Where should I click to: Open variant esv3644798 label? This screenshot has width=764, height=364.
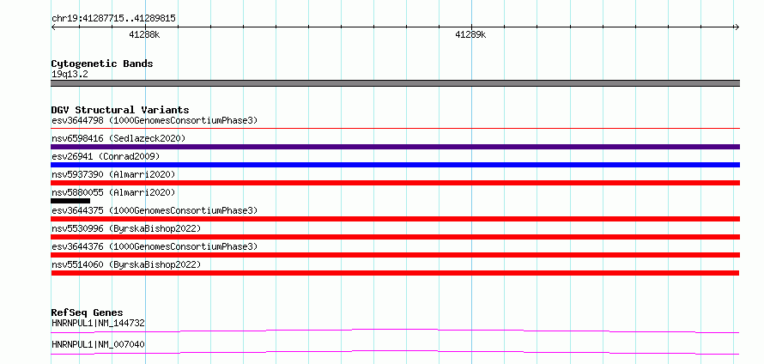pyautogui.click(x=155, y=120)
